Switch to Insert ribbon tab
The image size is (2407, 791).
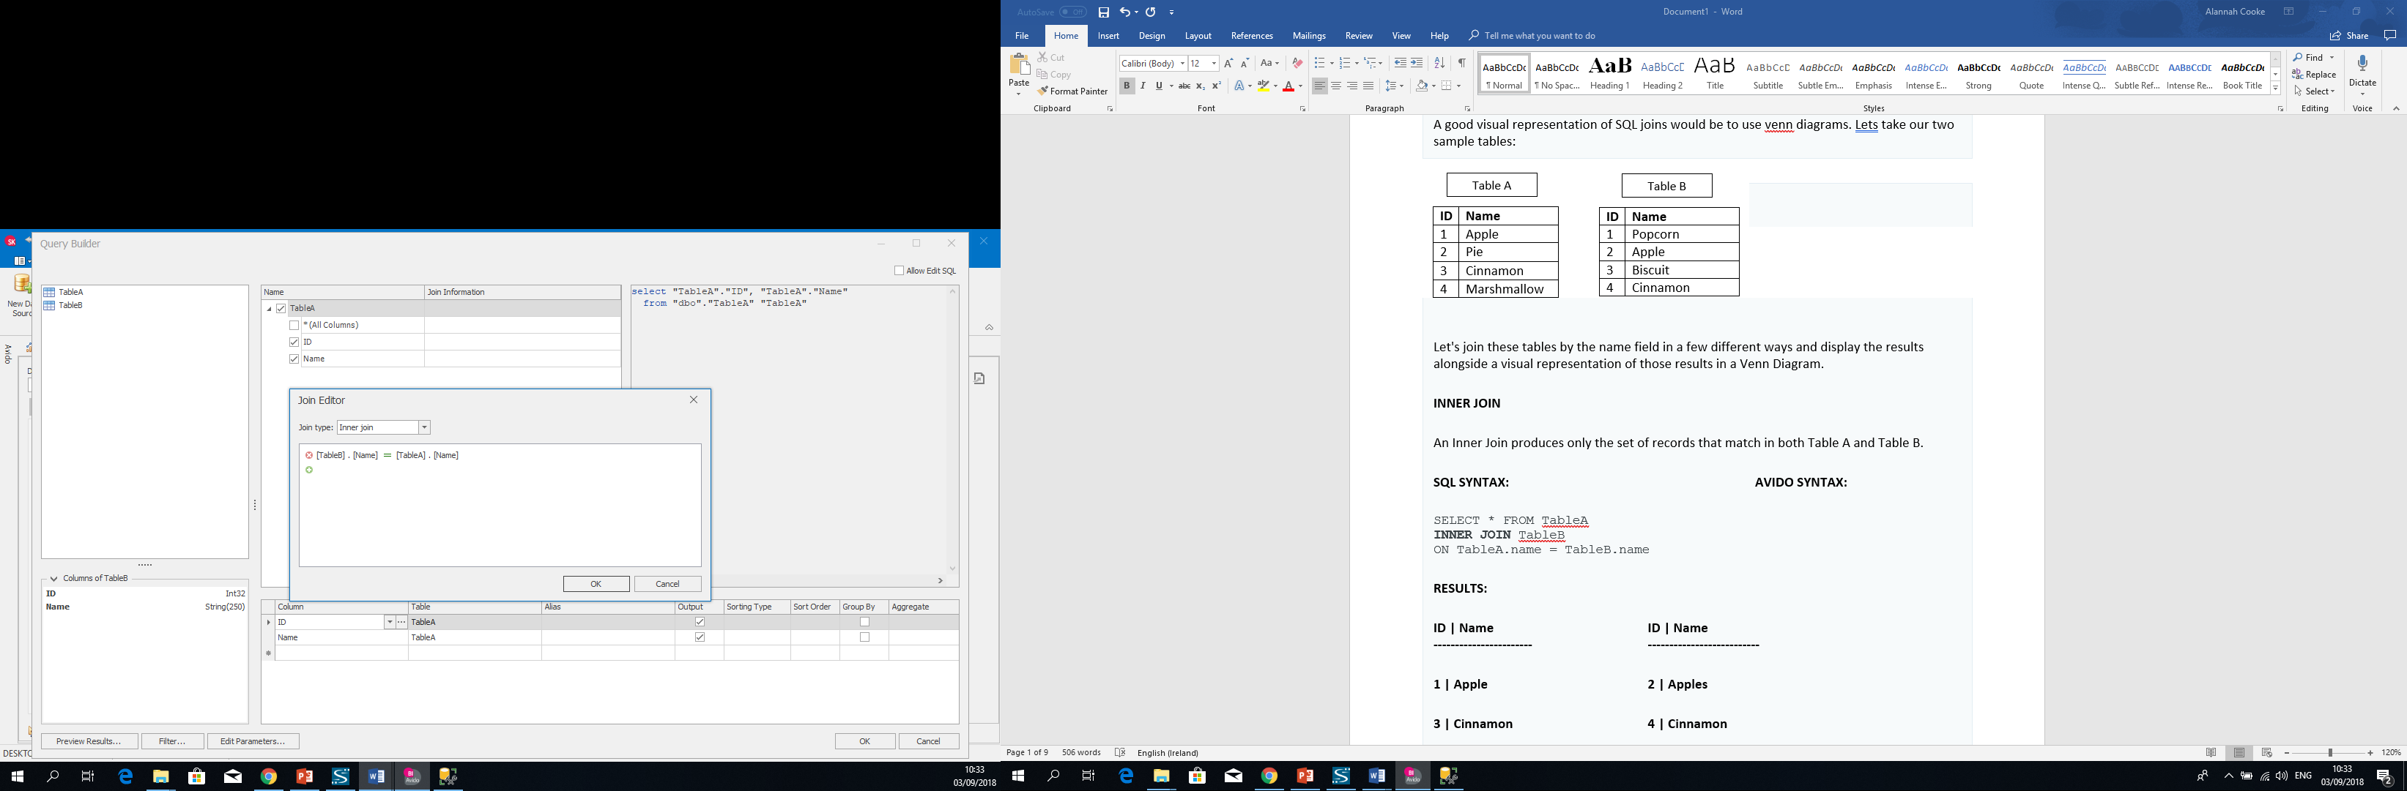[1109, 35]
